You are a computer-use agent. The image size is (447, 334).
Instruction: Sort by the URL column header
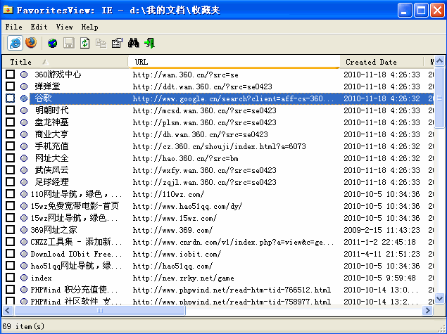(234, 62)
